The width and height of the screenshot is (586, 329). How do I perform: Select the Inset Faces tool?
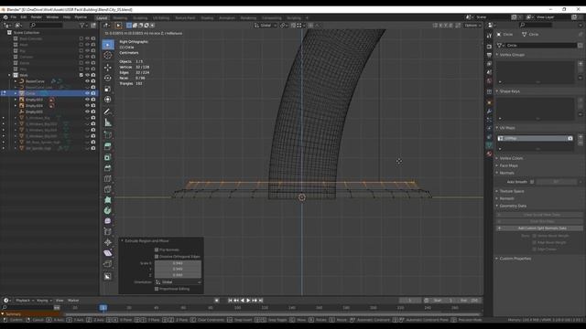[x=108, y=157]
